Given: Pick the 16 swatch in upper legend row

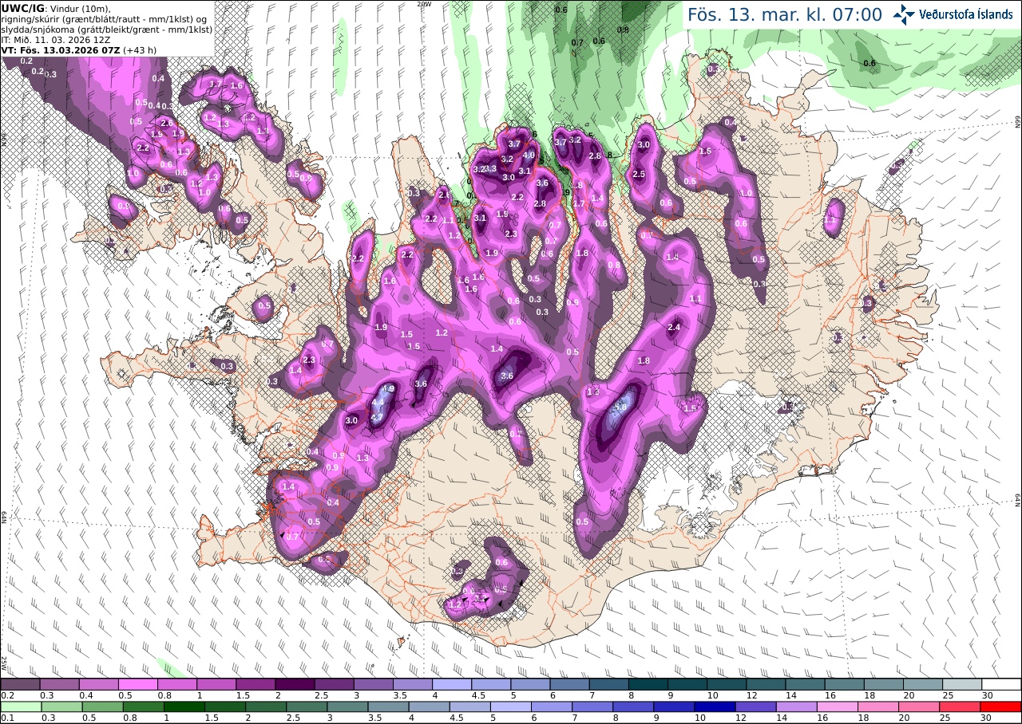Looking at the screenshot, I should point(845,684).
